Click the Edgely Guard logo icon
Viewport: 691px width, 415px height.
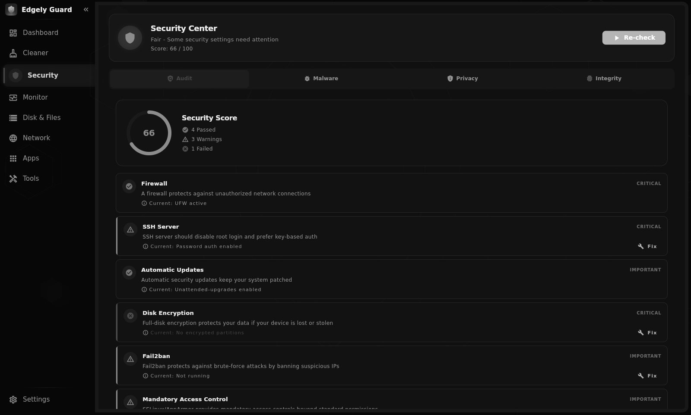pyautogui.click(x=11, y=9)
